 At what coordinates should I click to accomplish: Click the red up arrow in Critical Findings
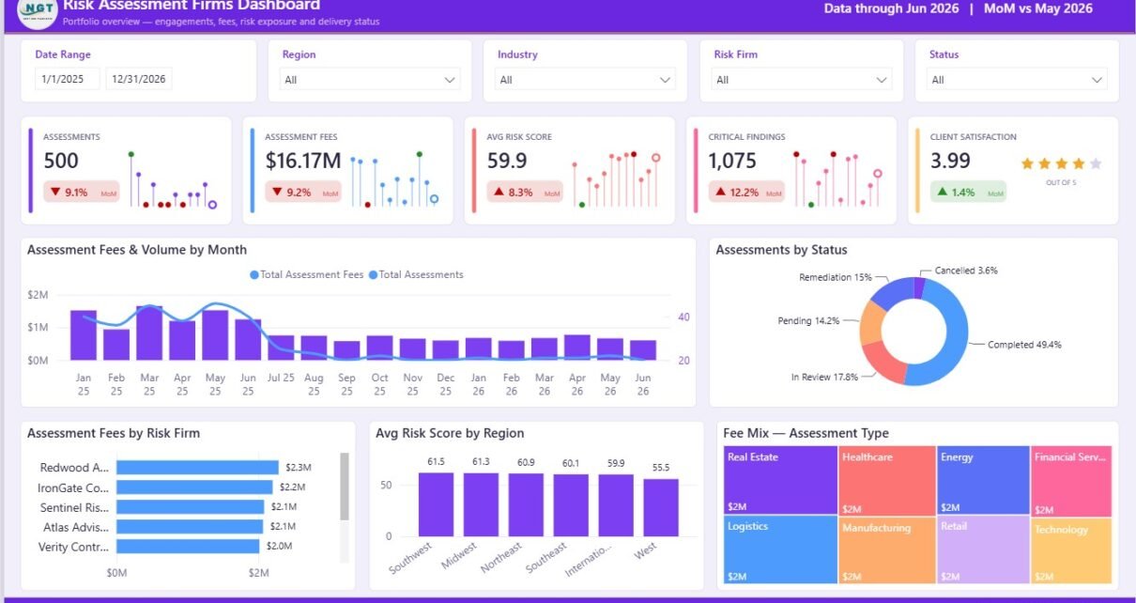pyautogui.click(x=720, y=193)
